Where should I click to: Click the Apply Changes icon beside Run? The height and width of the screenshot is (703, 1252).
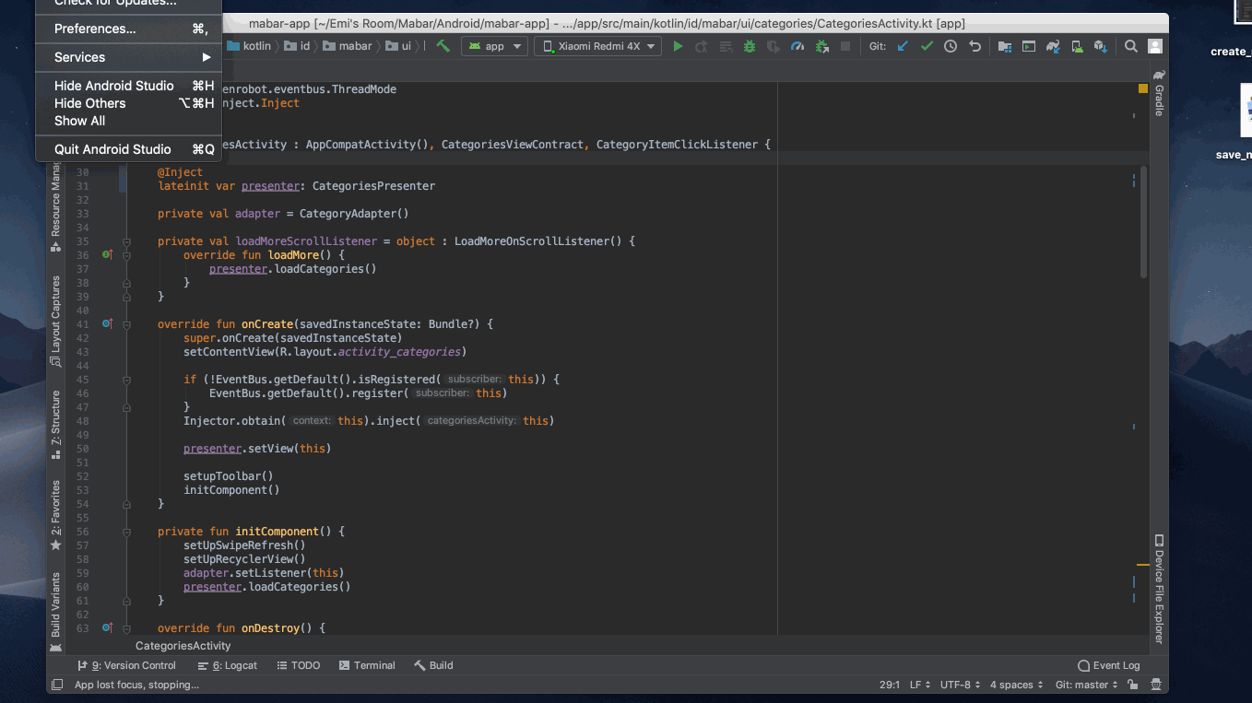pyautogui.click(x=702, y=46)
